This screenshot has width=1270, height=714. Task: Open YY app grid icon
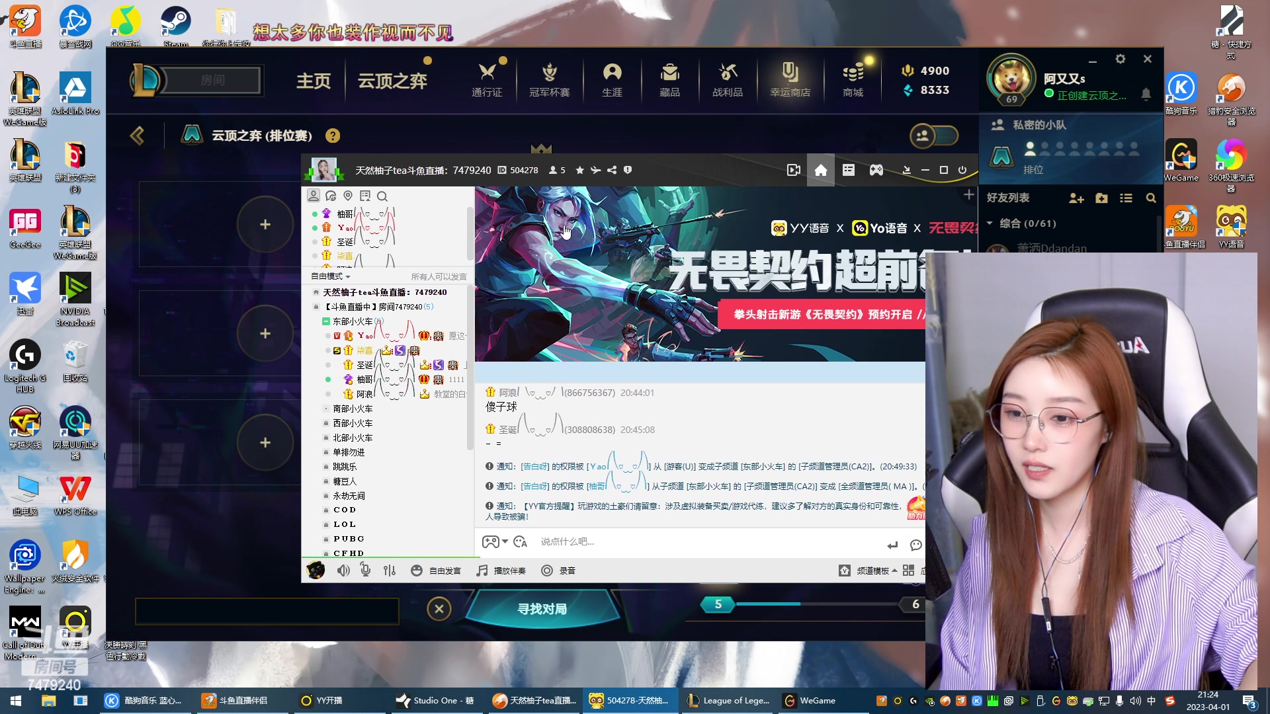pos(908,570)
